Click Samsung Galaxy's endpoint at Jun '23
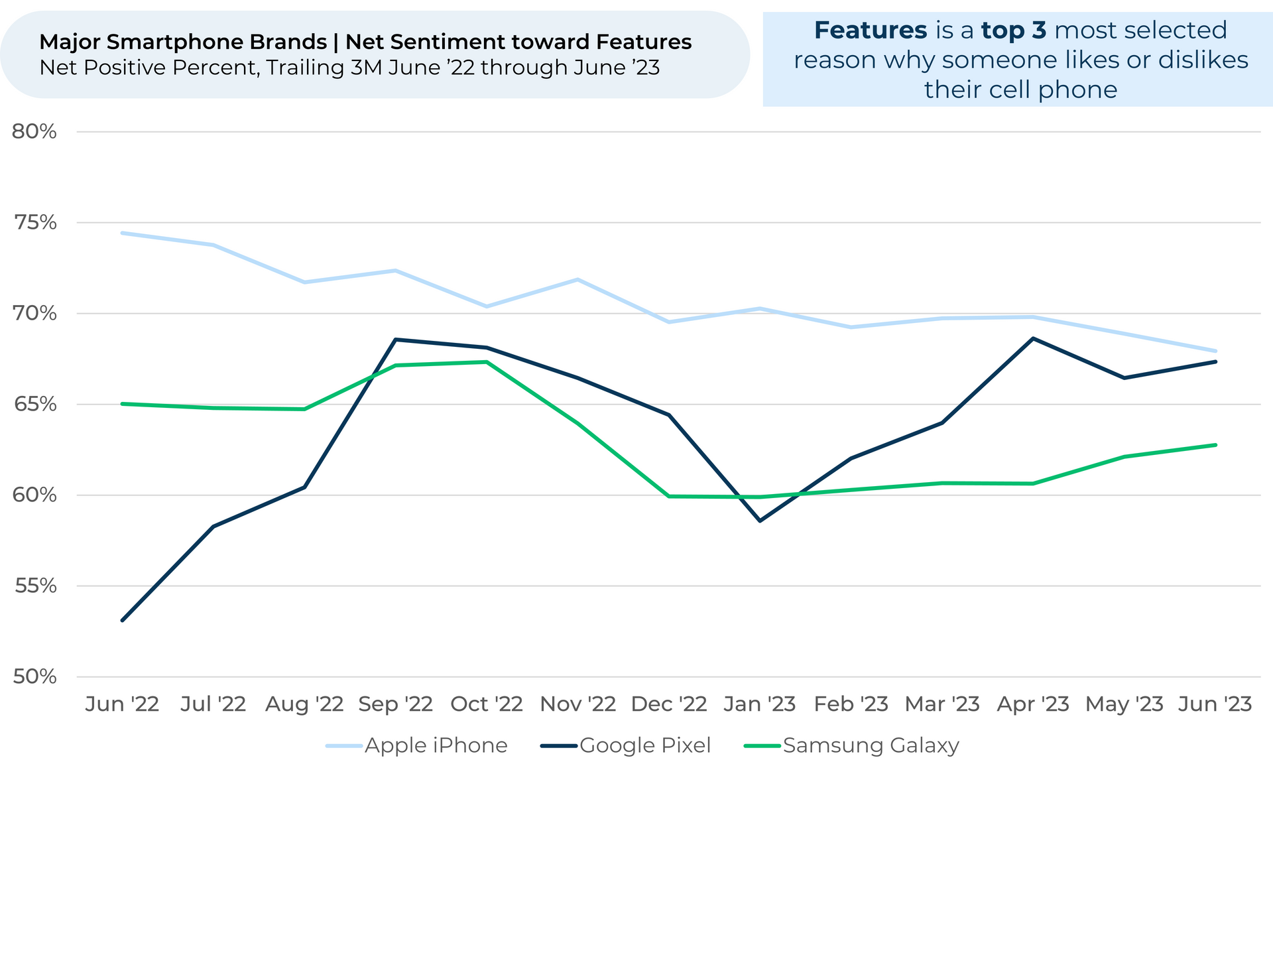Viewport: 1273px width, 955px height. point(1215,445)
